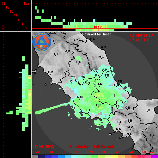Click the FR city label
Screen dimensions: 158x158
[x=98, y=105]
